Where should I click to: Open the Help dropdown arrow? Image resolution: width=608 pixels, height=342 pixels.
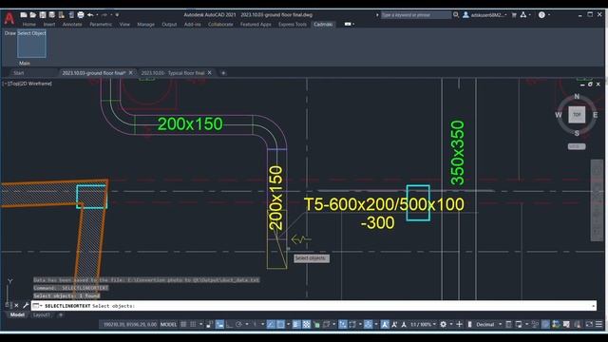coord(549,15)
